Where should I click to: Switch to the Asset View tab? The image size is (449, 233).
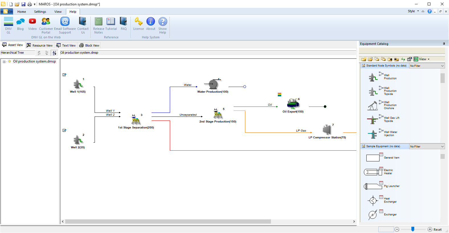click(x=13, y=45)
